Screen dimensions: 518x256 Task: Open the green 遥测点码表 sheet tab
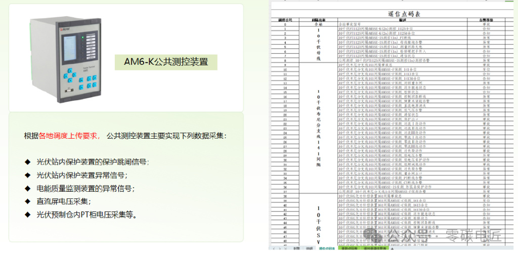[349, 248]
